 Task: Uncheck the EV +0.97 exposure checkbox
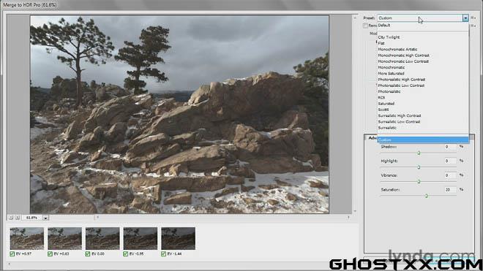(12, 253)
